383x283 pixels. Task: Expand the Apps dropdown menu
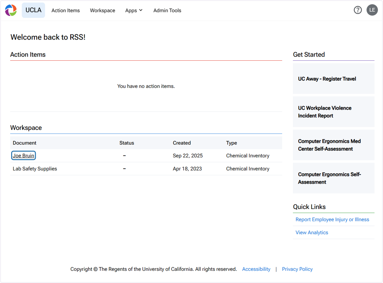(134, 11)
